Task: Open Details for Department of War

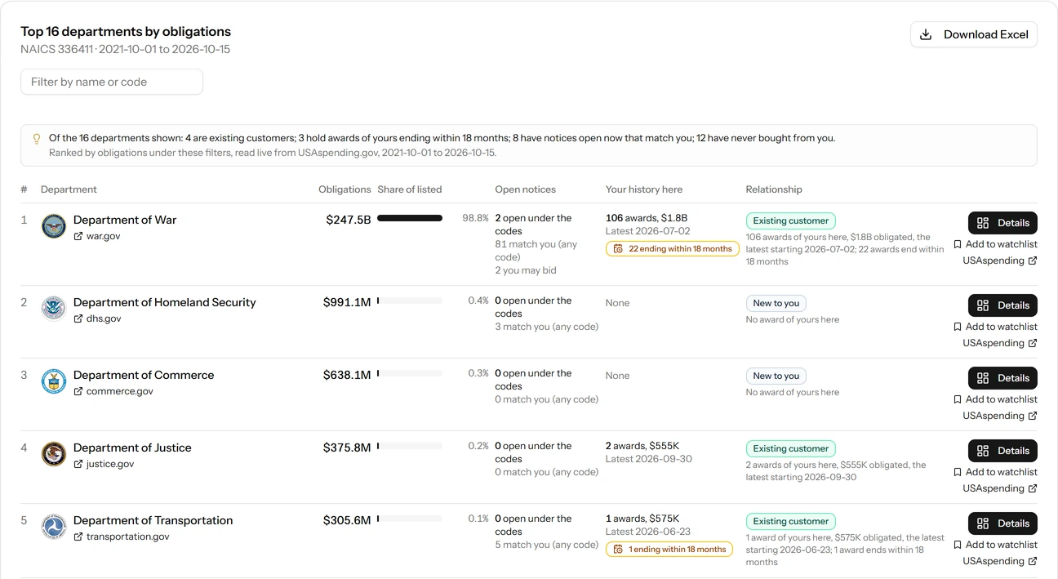Action: pos(1002,223)
